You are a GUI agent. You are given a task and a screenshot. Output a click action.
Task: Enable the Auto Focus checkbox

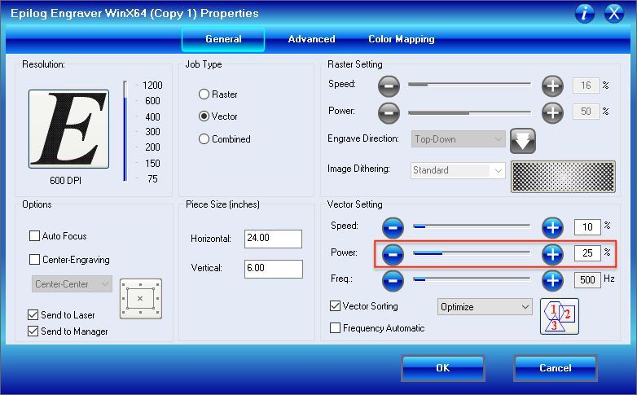coord(34,235)
